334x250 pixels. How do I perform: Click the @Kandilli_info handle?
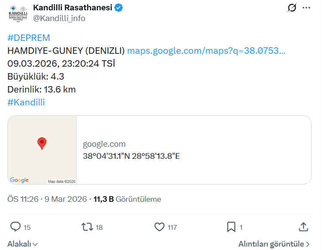[59, 18]
